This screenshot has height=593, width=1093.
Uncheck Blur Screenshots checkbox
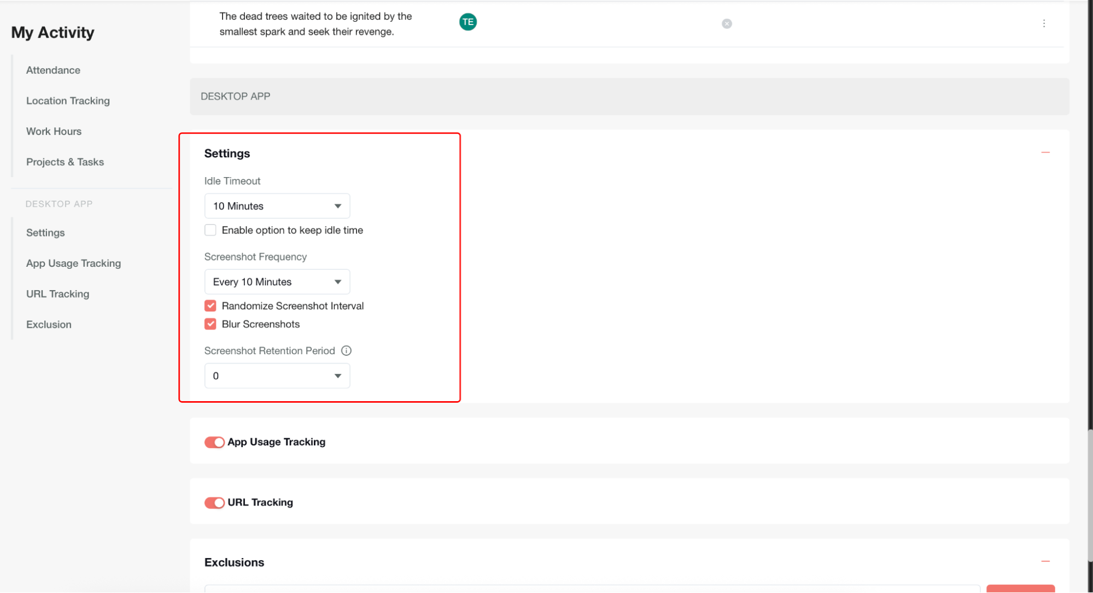(211, 324)
